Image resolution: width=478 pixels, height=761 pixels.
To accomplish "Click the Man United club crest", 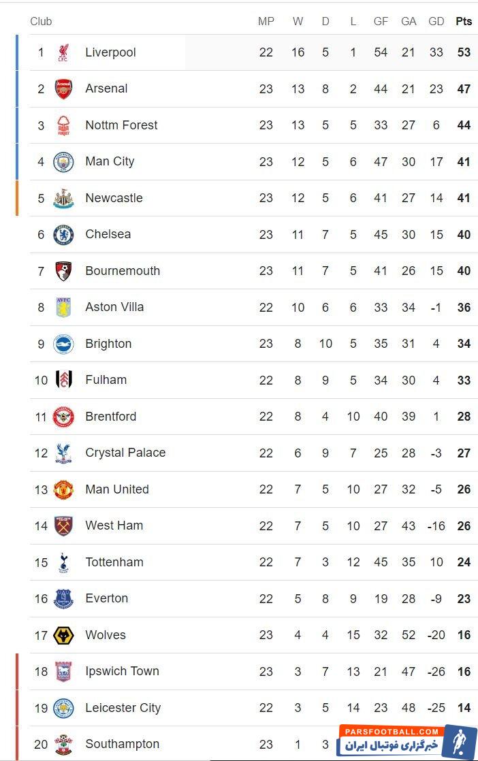I will [x=63, y=489].
